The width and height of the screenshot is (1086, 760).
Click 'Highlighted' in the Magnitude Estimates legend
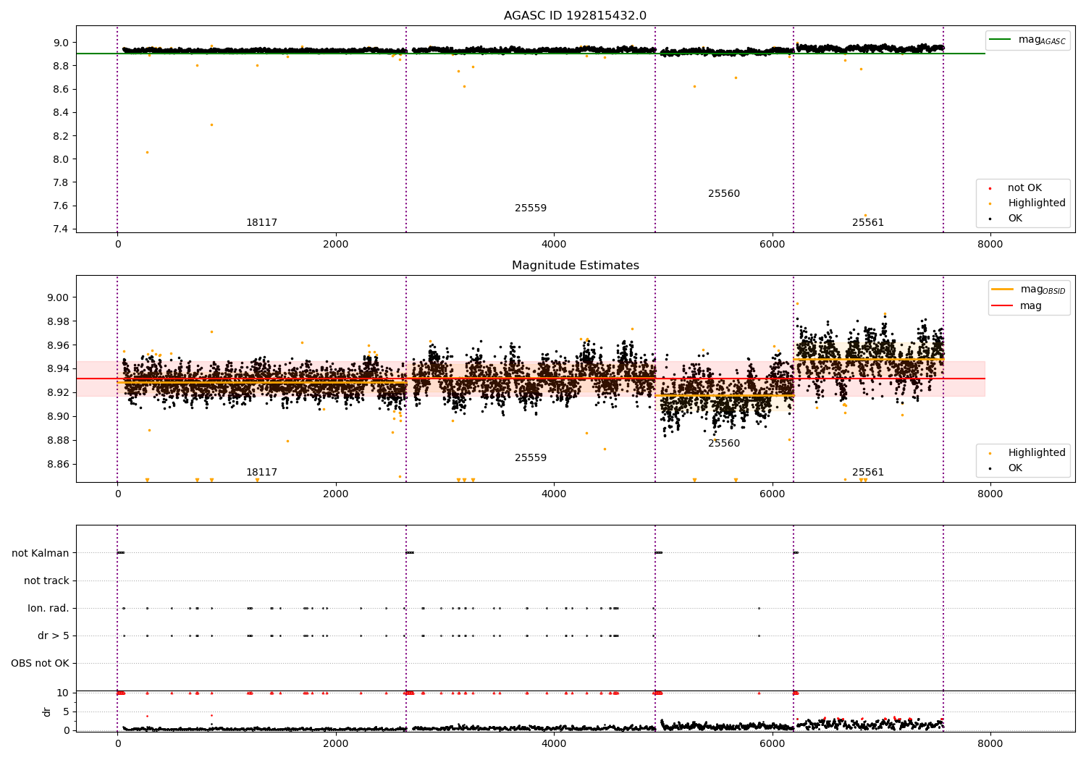(1036, 453)
